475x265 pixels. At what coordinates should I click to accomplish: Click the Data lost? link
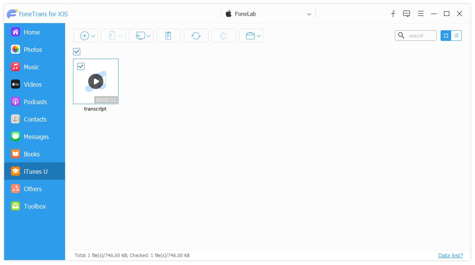450,256
